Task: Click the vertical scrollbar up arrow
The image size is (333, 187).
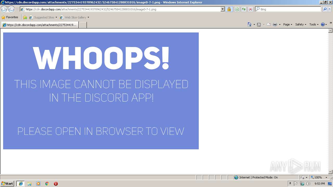Action: click(x=330, y=31)
